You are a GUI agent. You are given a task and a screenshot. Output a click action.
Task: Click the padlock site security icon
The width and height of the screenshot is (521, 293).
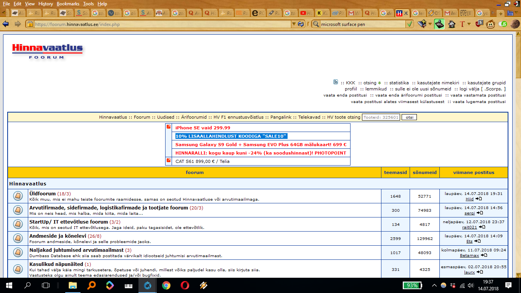[x=29, y=24]
